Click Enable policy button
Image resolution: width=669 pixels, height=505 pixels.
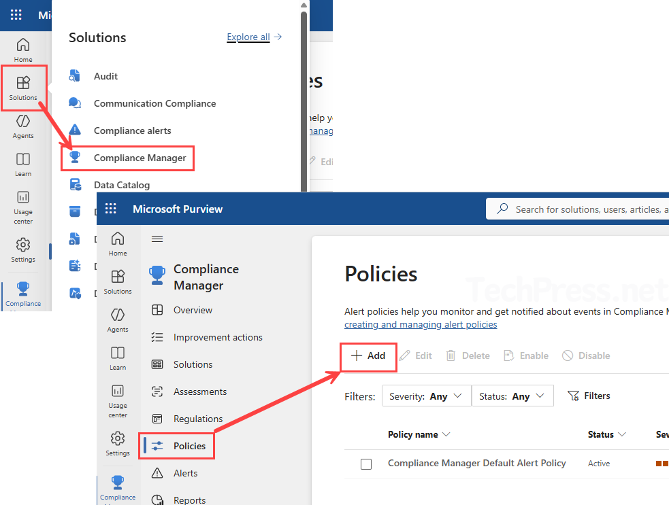point(526,356)
